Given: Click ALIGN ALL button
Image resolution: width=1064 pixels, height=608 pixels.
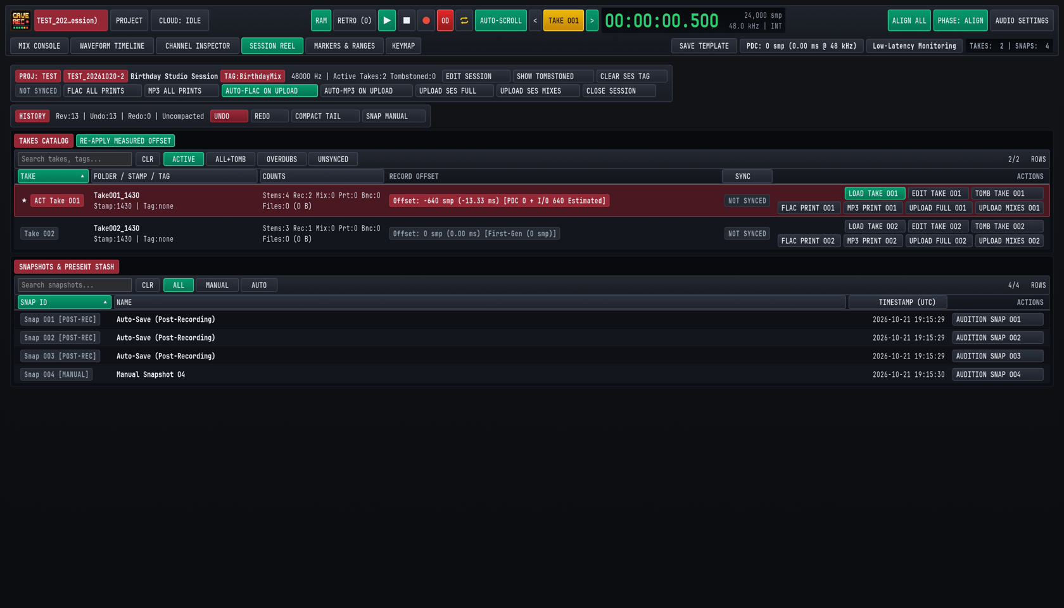Looking at the screenshot, I should click(x=909, y=20).
